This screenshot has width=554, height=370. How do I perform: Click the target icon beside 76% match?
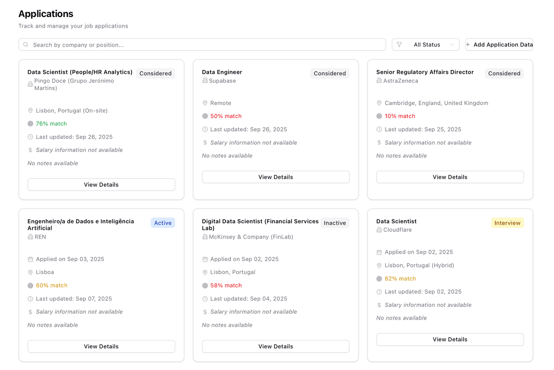coord(30,124)
